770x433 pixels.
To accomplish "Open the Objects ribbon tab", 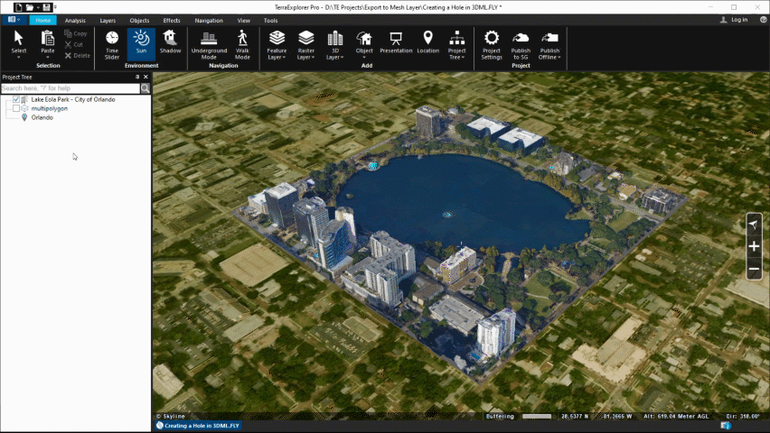I will [x=139, y=20].
